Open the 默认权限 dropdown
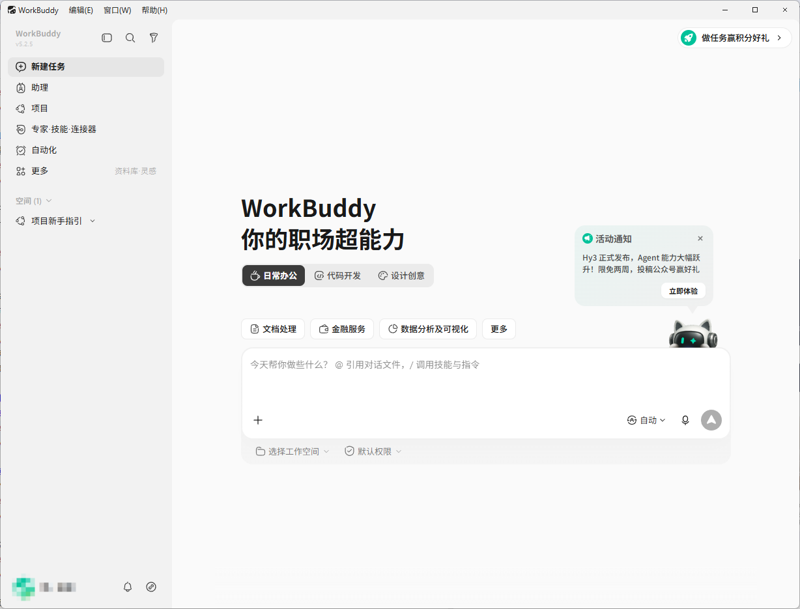Image resolution: width=800 pixels, height=609 pixels. point(373,451)
